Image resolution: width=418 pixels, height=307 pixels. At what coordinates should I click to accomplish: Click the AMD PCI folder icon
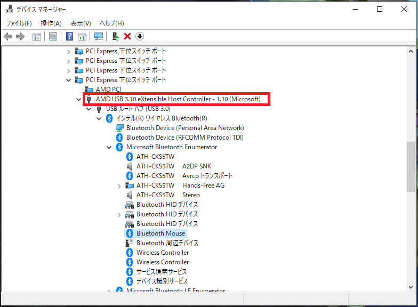click(x=89, y=90)
